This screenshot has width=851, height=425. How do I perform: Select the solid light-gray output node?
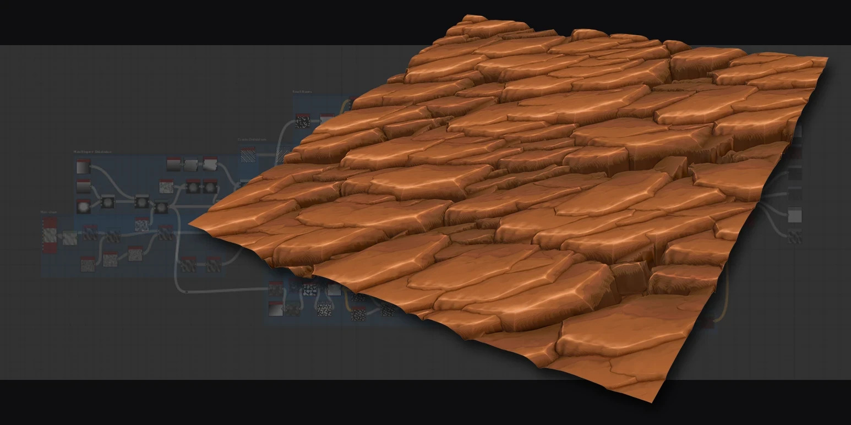(794, 215)
